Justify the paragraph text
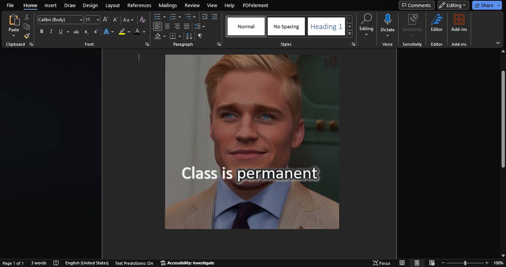Viewport: 506px width, 267px height. point(186,27)
